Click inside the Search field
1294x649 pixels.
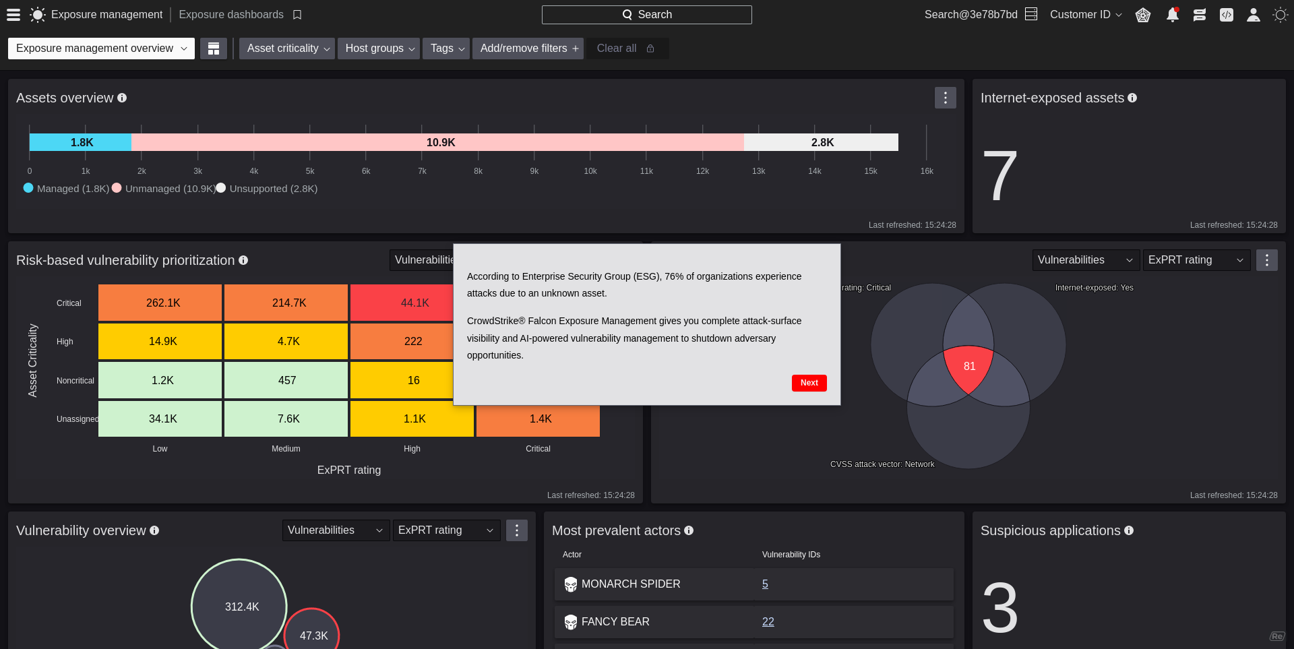(646, 14)
